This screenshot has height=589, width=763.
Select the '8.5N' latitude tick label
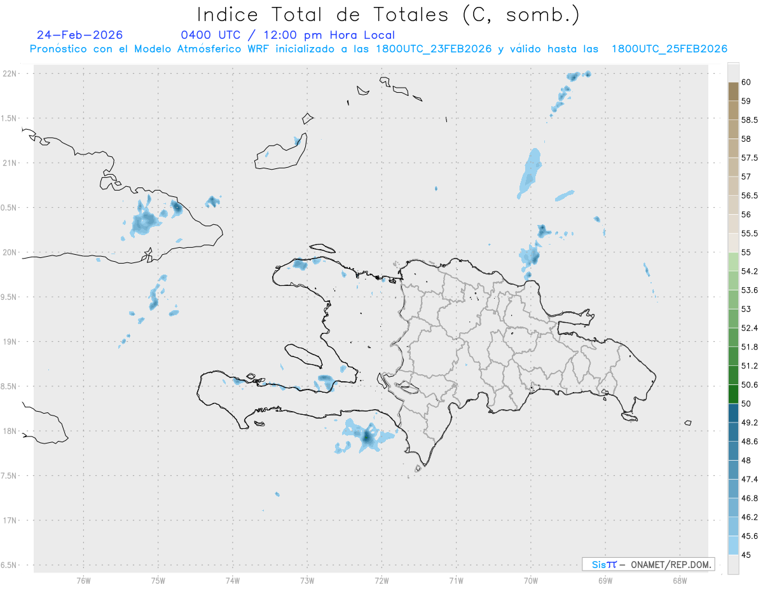(x=10, y=386)
